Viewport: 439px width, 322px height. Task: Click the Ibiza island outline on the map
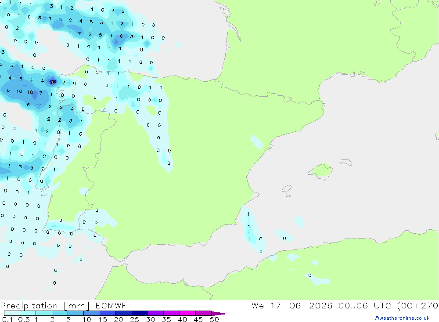click(287, 189)
